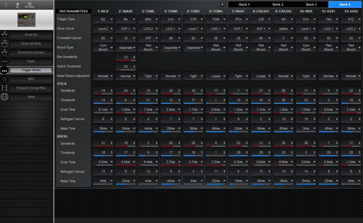Click the drum icon beside Drum Kit
The height and width of the screenshot is (223, 363).
pyautogui.click(x=4, y=34)
